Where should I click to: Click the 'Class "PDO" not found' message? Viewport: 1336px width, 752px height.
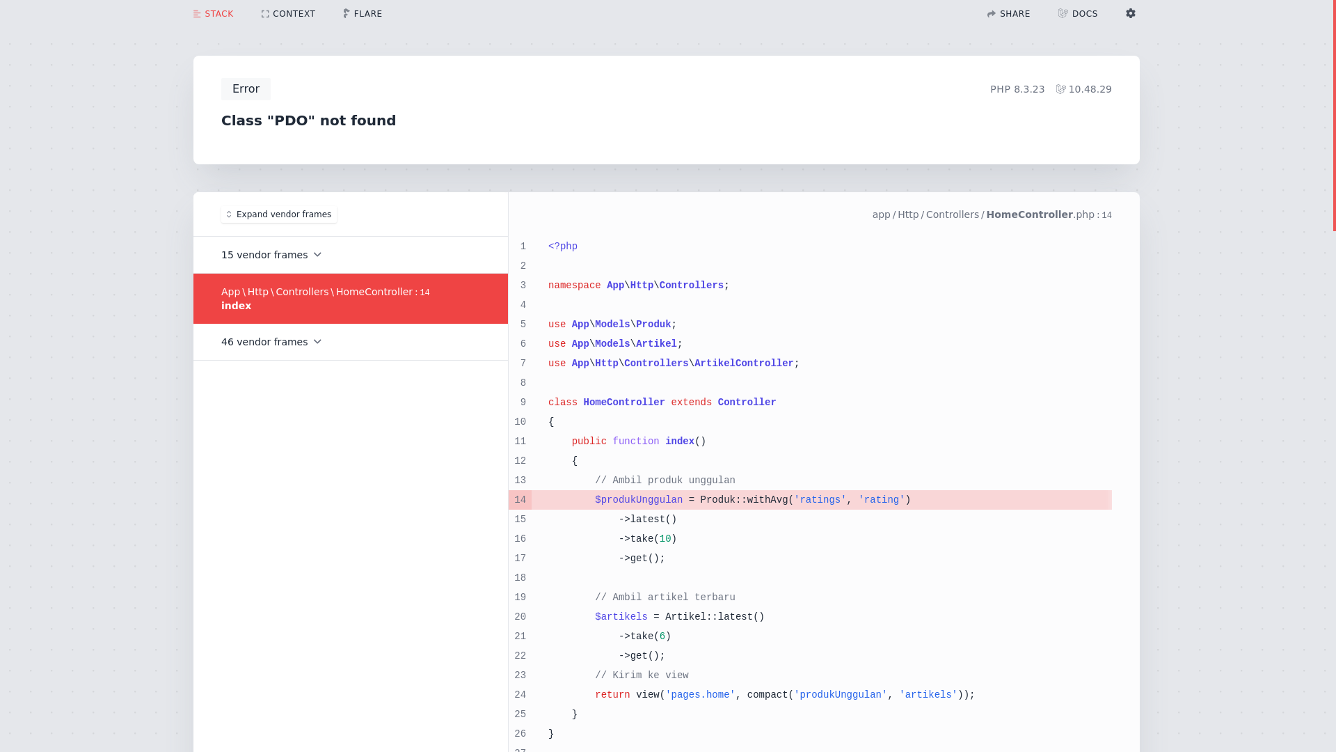[x=308, y=120]
